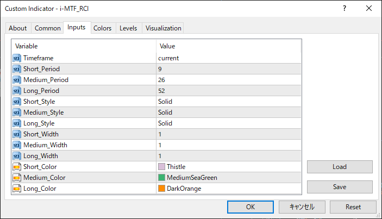Click the Timeframe variable type icon
This screenshot has width=382, height=219.
pyautogui.click(x=17, y=58)
